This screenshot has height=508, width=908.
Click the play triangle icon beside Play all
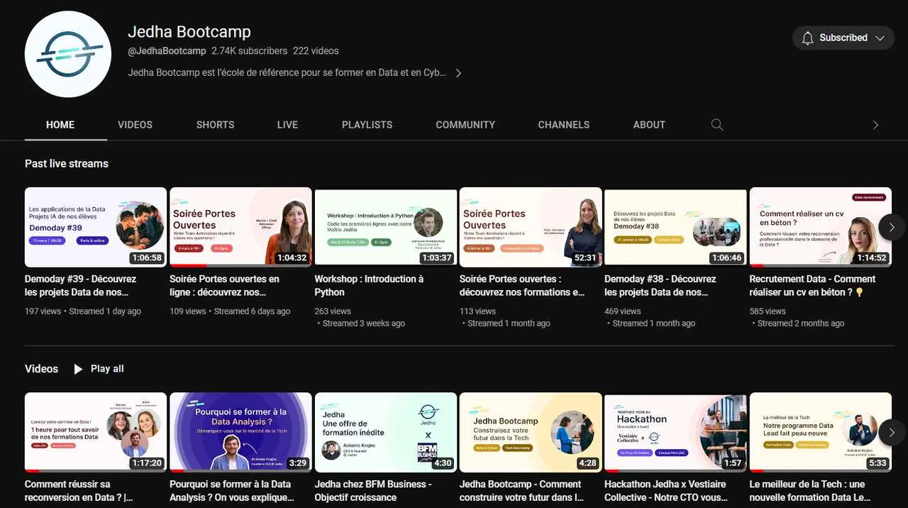click(x=79, y=369)
